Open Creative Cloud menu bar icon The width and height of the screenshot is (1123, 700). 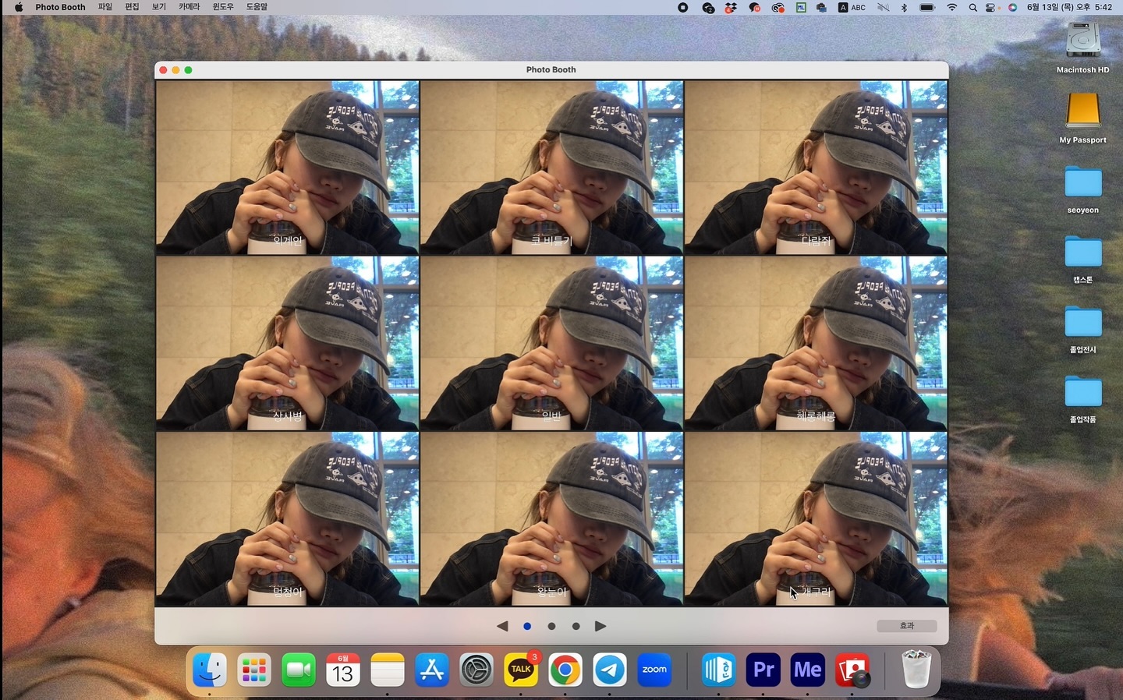click(778, 7)
